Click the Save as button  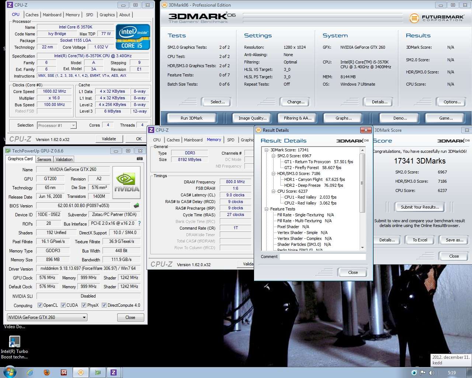(x=454, y=240)
